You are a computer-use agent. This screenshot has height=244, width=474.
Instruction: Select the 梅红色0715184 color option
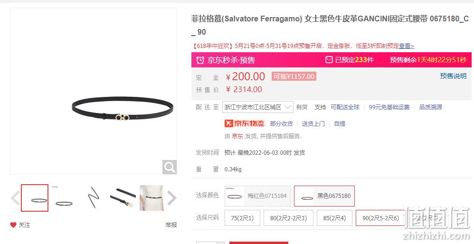[x=257, y=196]
